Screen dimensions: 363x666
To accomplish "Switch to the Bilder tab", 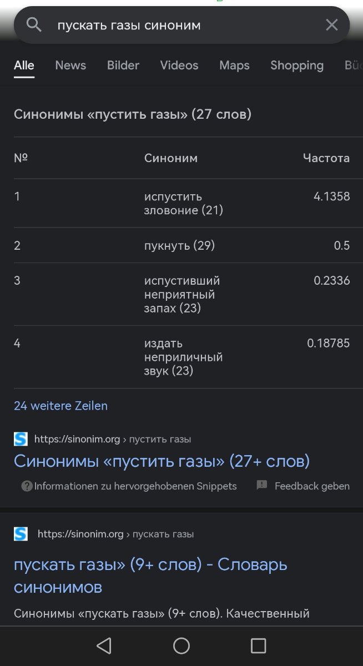I will 123,65.
